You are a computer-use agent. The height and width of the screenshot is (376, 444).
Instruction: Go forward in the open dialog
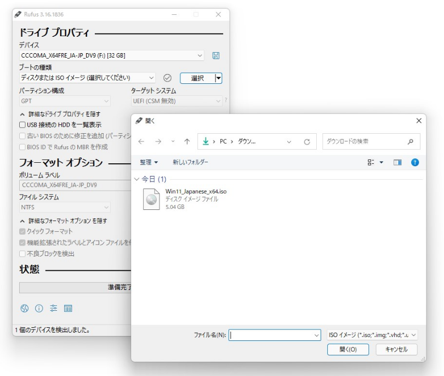click(x=158, y=141)
